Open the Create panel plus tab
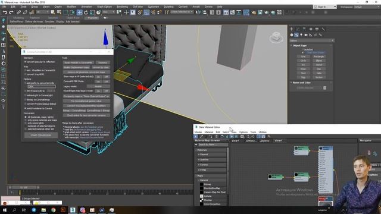Screen dimensions: 381x214 [x=292, y=29]
